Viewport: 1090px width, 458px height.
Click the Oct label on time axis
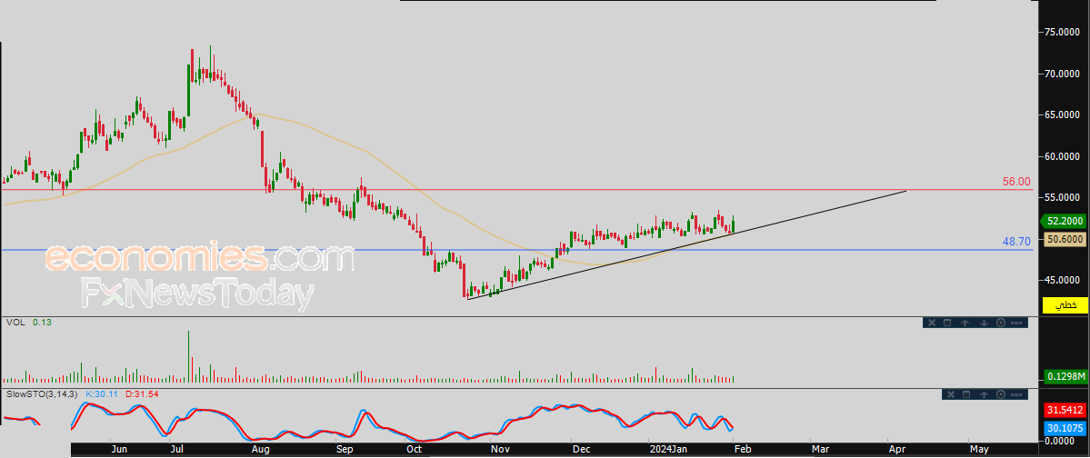point(414,450)
